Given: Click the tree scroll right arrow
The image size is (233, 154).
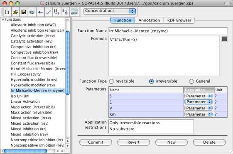Looking at the screenshot, I should pyautogui.click(x=62, y=151).
